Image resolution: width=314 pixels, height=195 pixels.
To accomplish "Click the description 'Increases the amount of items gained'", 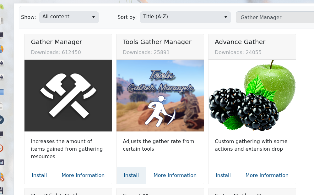I will tap(67, 149).
